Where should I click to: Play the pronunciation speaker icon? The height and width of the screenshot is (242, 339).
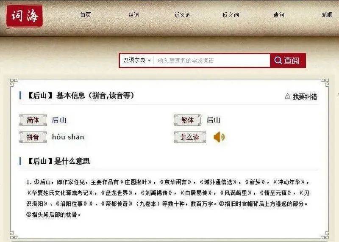click(219, 137)
